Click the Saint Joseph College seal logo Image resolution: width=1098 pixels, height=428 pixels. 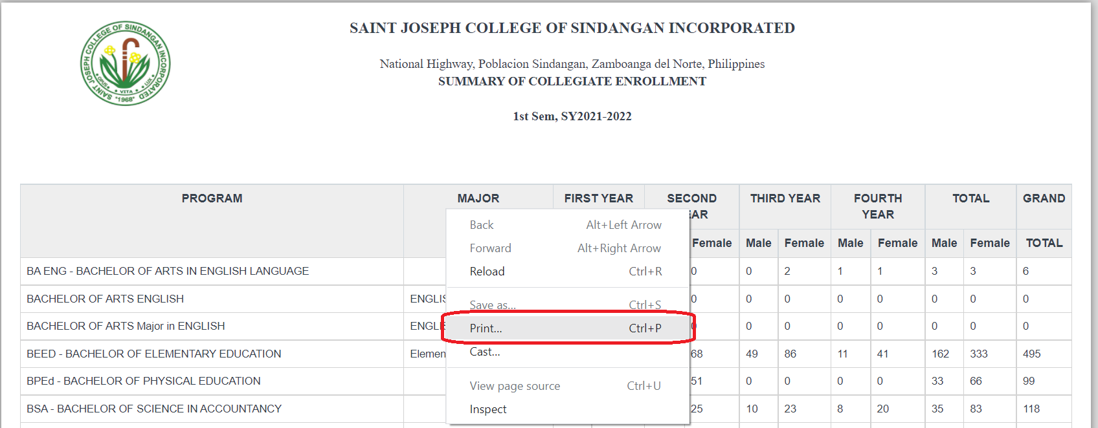[x=125, y=63]
